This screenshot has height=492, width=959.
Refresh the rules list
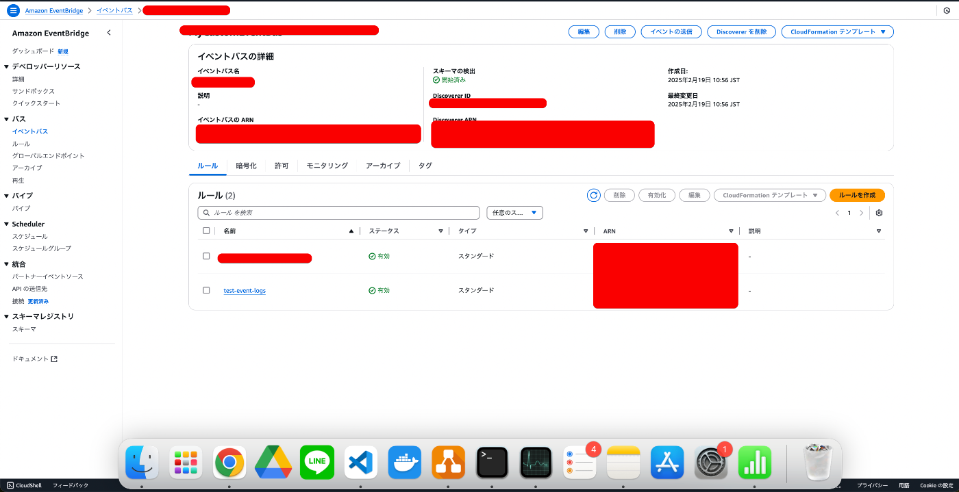(594, 195)
